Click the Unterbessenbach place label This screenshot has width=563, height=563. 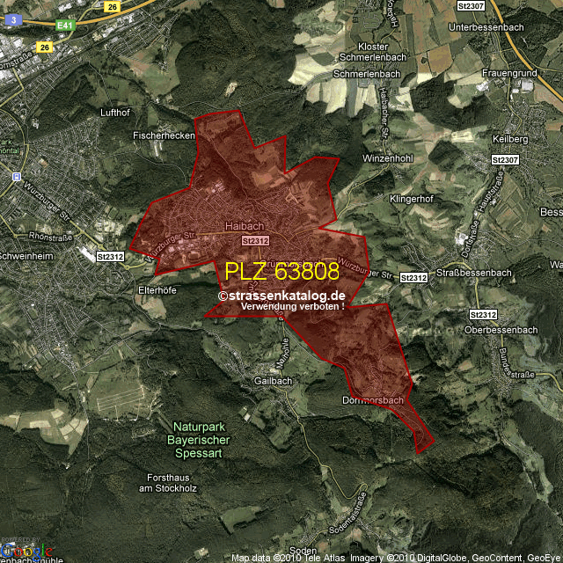486,27
